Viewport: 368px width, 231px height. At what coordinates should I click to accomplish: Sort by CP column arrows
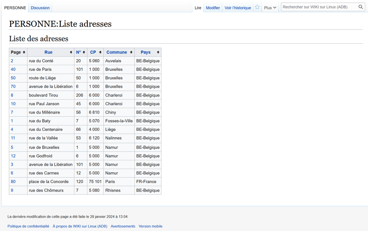coord(100,52)
